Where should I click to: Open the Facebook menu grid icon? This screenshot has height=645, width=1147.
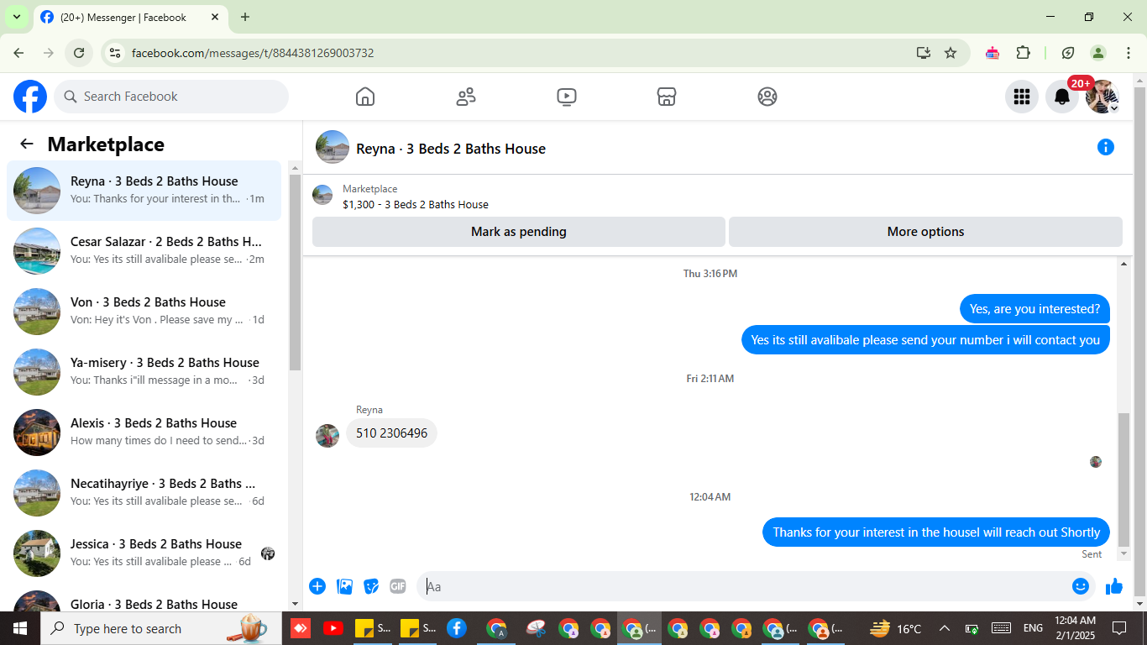[1022, 97]
